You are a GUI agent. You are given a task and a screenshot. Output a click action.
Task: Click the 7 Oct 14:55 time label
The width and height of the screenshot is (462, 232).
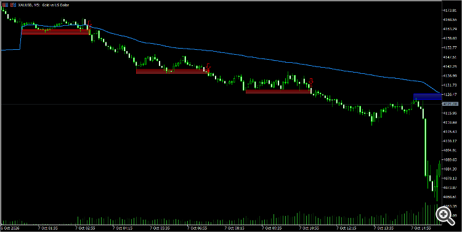point(421,228)
